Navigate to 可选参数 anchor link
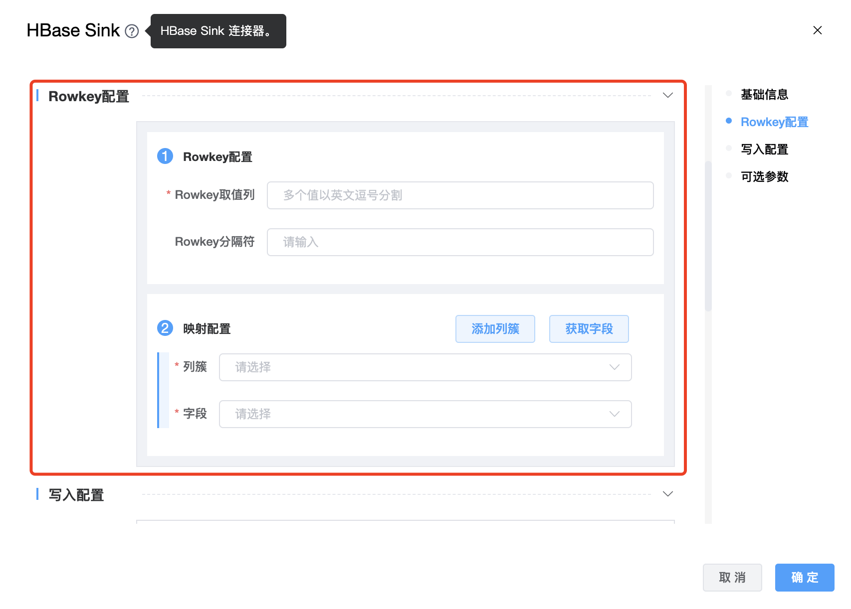 click(764, 177)
